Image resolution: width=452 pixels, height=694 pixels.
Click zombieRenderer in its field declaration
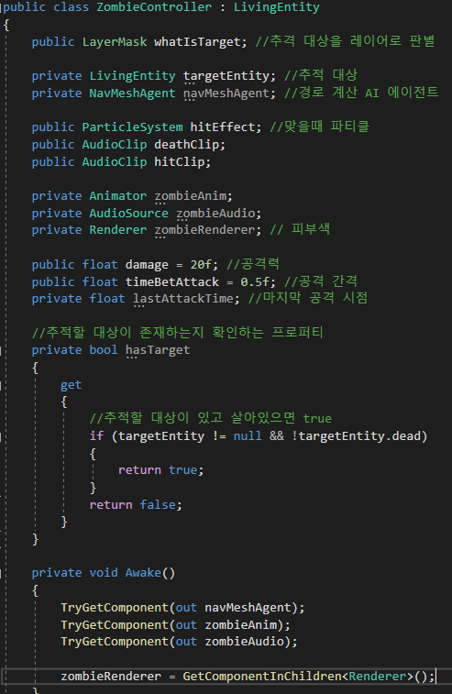pyautogui.click(x=204, y=230)
